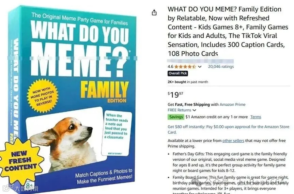Open the 20,046 ratings link
The image size is (294, 194).
(221, 67)
